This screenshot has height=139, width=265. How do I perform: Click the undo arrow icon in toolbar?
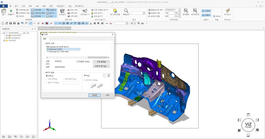(x=22, y=23)
